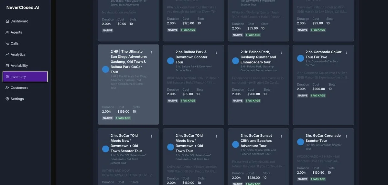Click the Analytics trend icon

(x=7, y=55)
